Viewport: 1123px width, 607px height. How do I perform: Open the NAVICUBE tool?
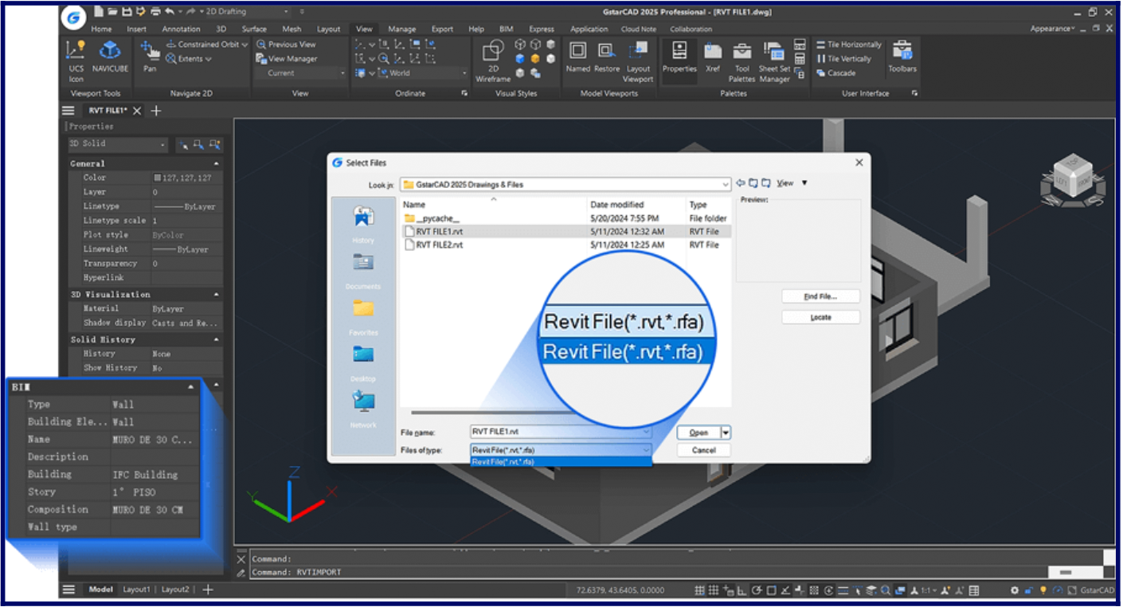point(110,57)
